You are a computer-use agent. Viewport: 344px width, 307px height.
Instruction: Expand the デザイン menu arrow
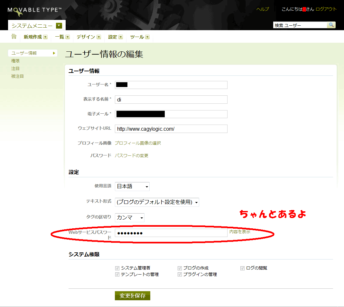[x=99, y=37]
